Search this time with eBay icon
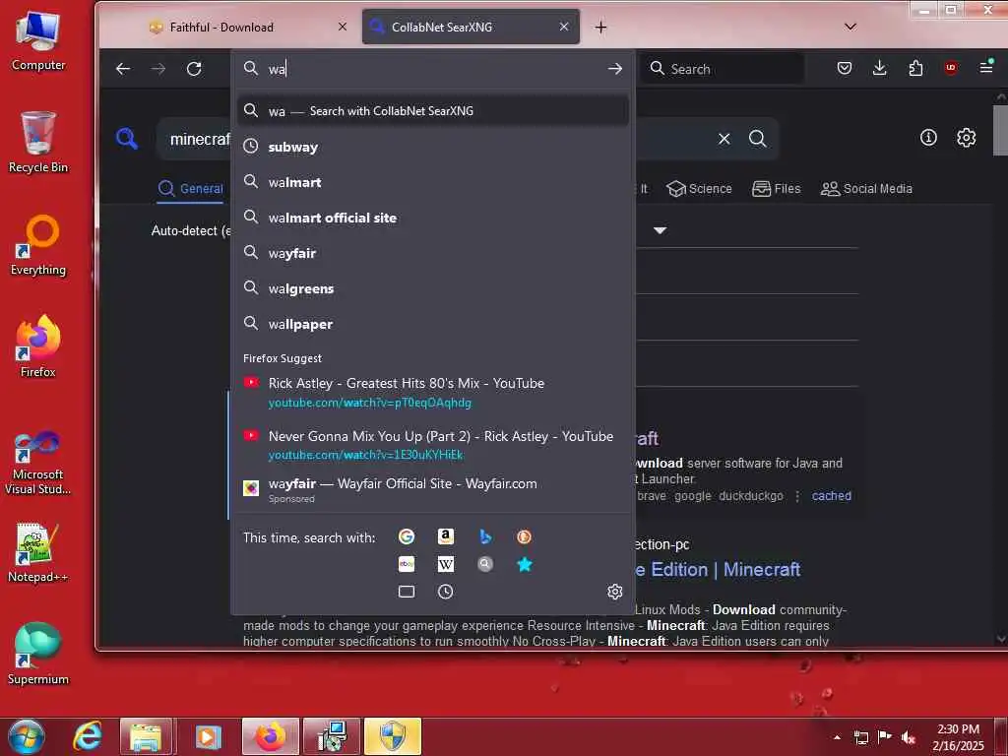This screenshot has width=1008, height=756. pyautogui.click(x=407, y=564)
